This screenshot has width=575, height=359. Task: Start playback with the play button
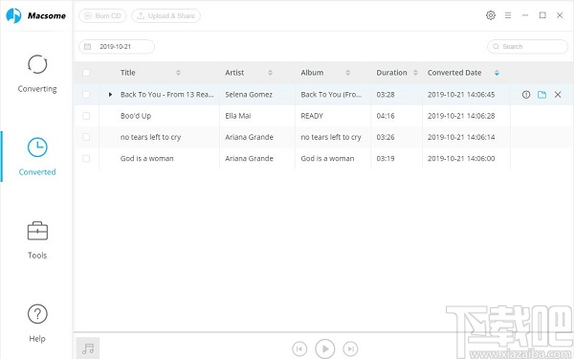pos(325,348)
